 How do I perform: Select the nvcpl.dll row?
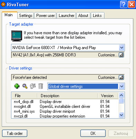[x=65, y=116]
